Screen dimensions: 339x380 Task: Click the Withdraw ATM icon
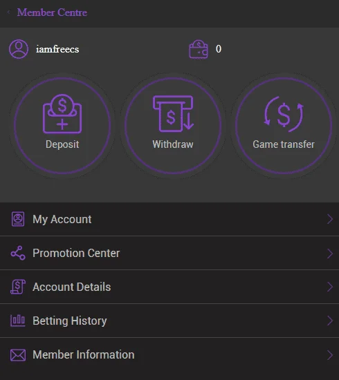173,114
